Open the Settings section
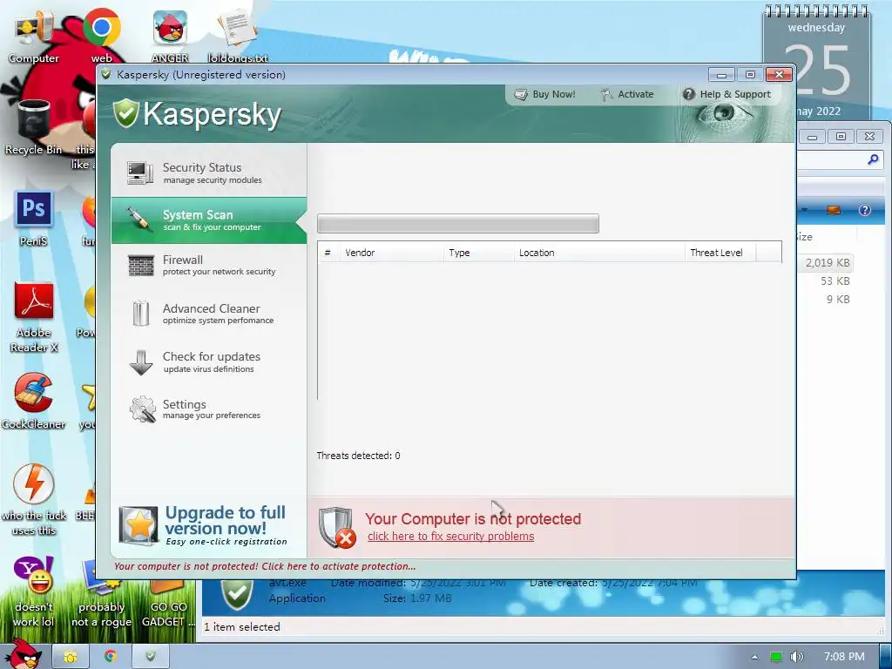The image size is (892, 669). (209, 409)
